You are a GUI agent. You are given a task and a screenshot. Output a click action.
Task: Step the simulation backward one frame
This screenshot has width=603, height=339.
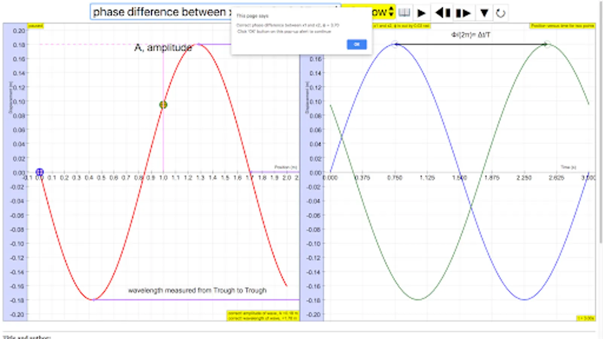443,13
